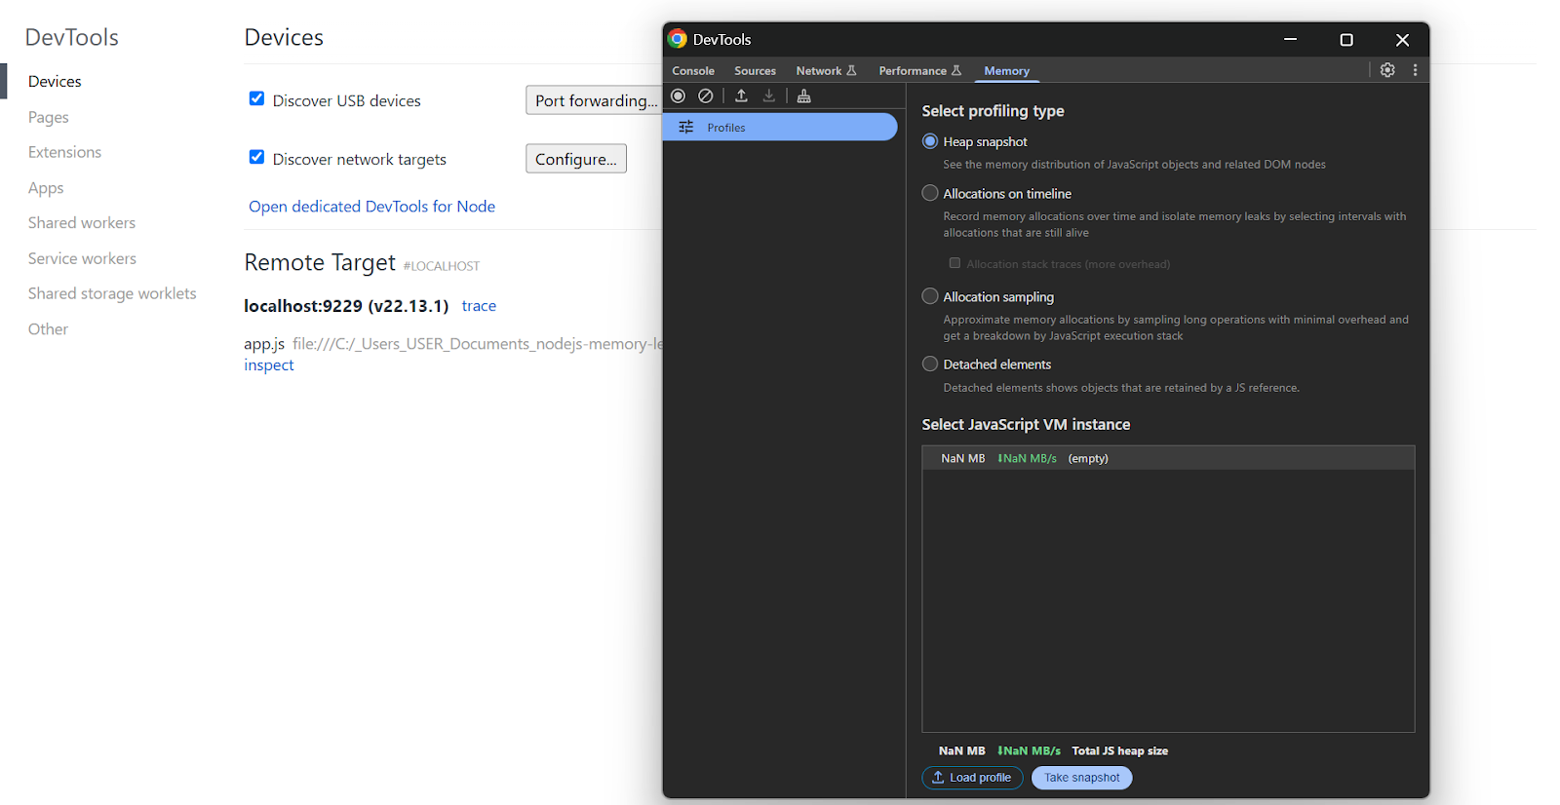Select the Allocations on timeline option
This screenshot has height=805, width=1560.
click(x=930, y=193)
